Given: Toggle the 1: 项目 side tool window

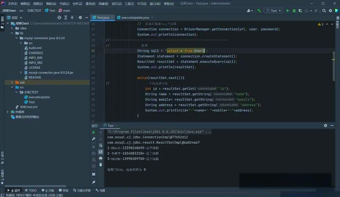Looking at the screenshot, I should click(2, 23).
